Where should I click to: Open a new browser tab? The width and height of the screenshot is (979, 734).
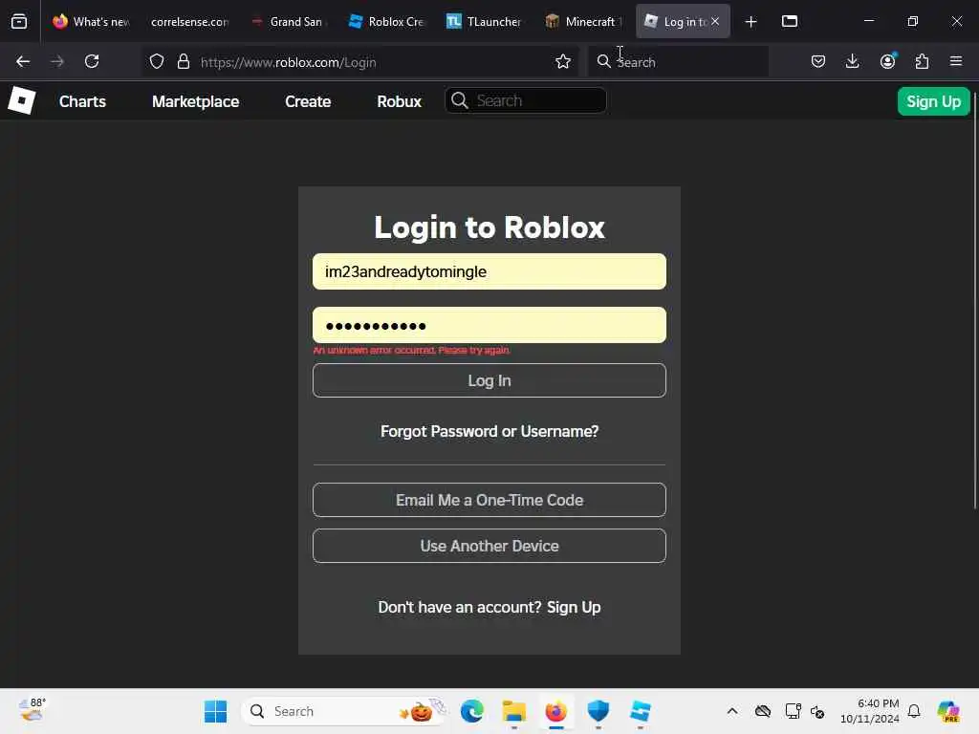coord(751,22)
